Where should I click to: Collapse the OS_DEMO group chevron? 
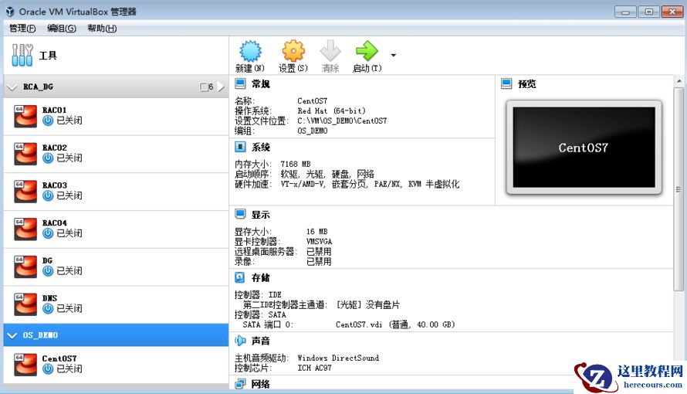[x=12, y=335]
